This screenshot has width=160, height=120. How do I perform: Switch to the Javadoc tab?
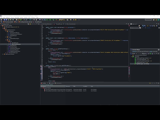pyautogui.click(x=52, y=83)
